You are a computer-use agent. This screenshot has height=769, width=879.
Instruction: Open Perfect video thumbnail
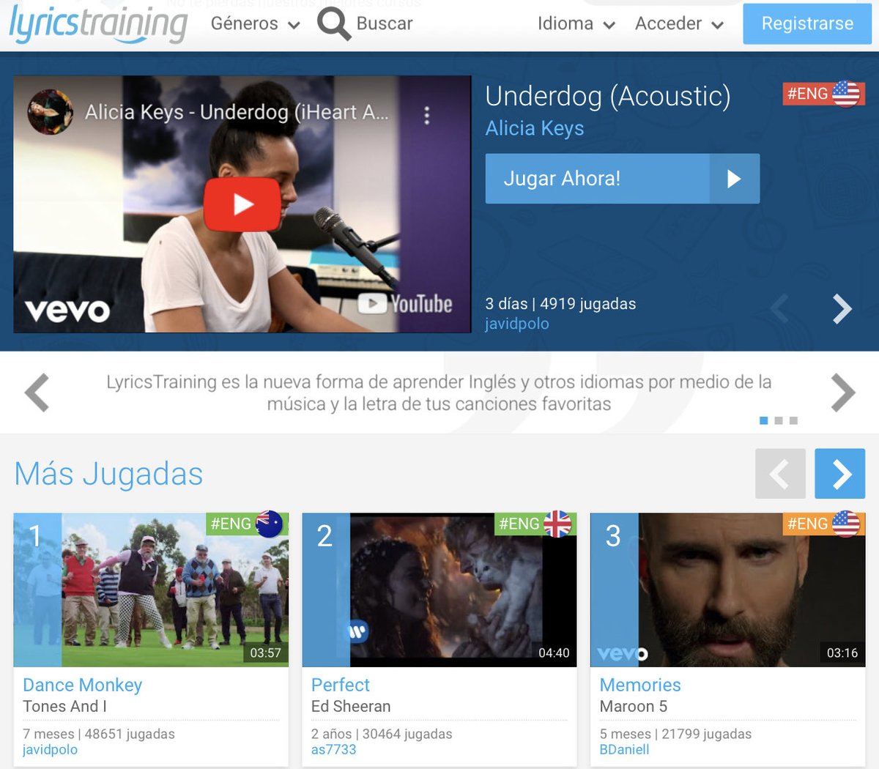point(439,590)
